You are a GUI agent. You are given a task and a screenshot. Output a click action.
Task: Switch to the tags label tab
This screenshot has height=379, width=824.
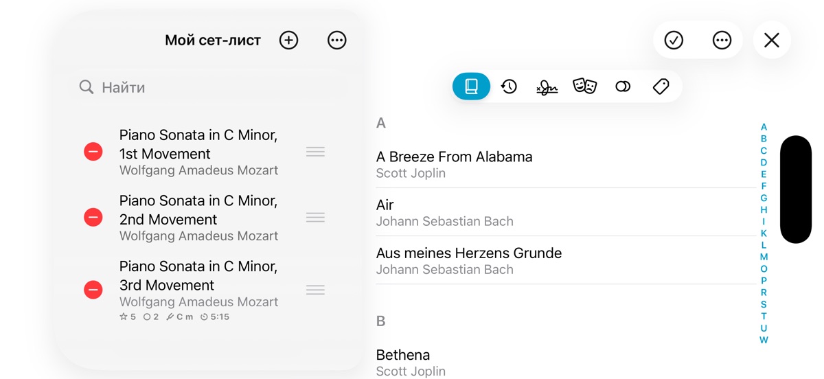pos(661,87)
